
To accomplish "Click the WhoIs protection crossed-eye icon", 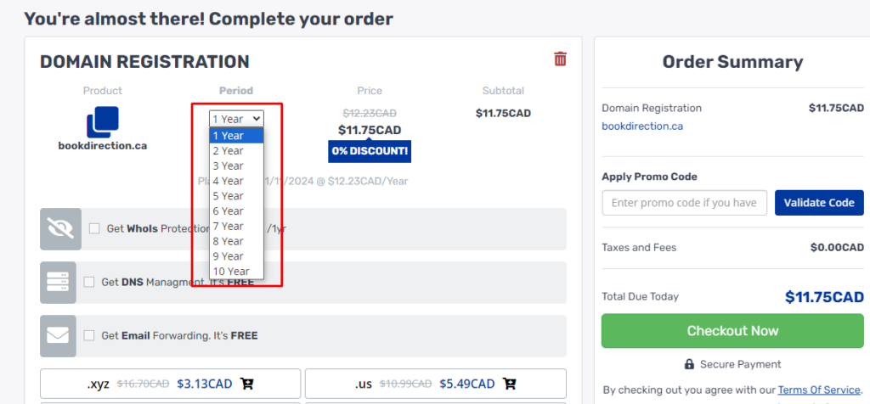I will point(61,229).
